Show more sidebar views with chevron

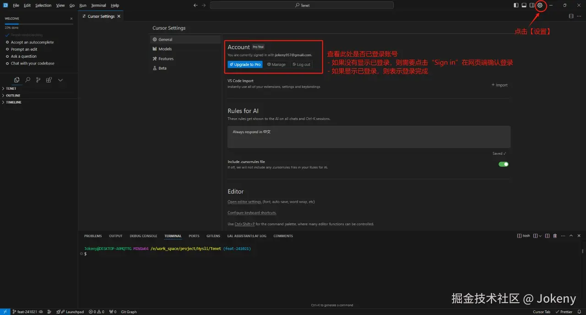pyautogui.click(x=60, y=80)
